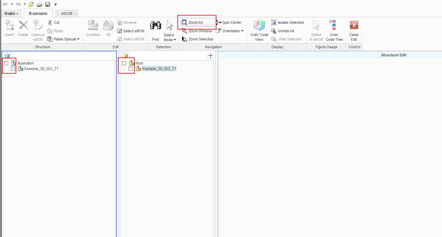Click the Insert tool in Structure group

tap(10, 29)
